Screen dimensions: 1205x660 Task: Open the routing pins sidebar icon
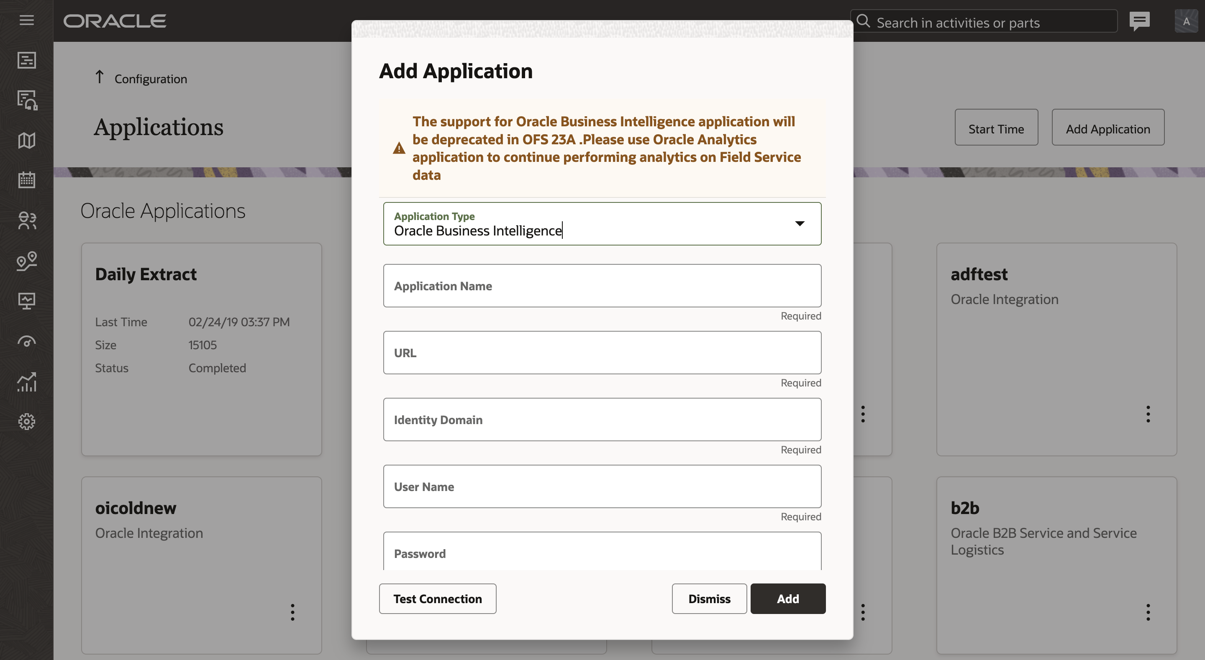click(27, 261)
